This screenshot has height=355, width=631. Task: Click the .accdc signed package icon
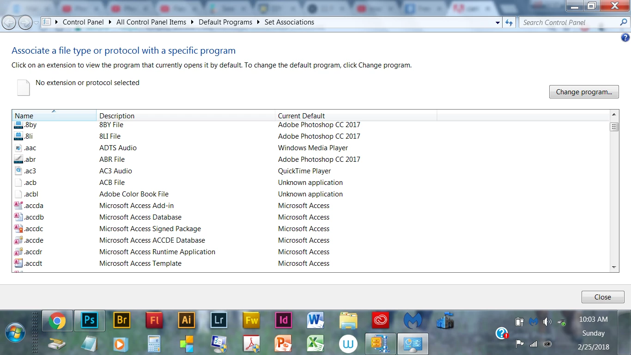click(x=18, y=229)
